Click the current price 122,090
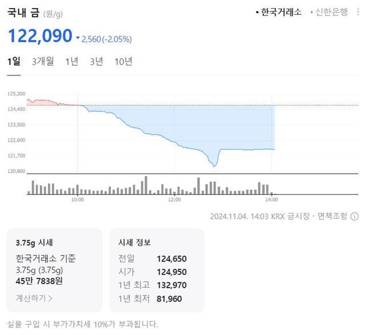Viewport: 365px width, 335px height. (40, 37)
